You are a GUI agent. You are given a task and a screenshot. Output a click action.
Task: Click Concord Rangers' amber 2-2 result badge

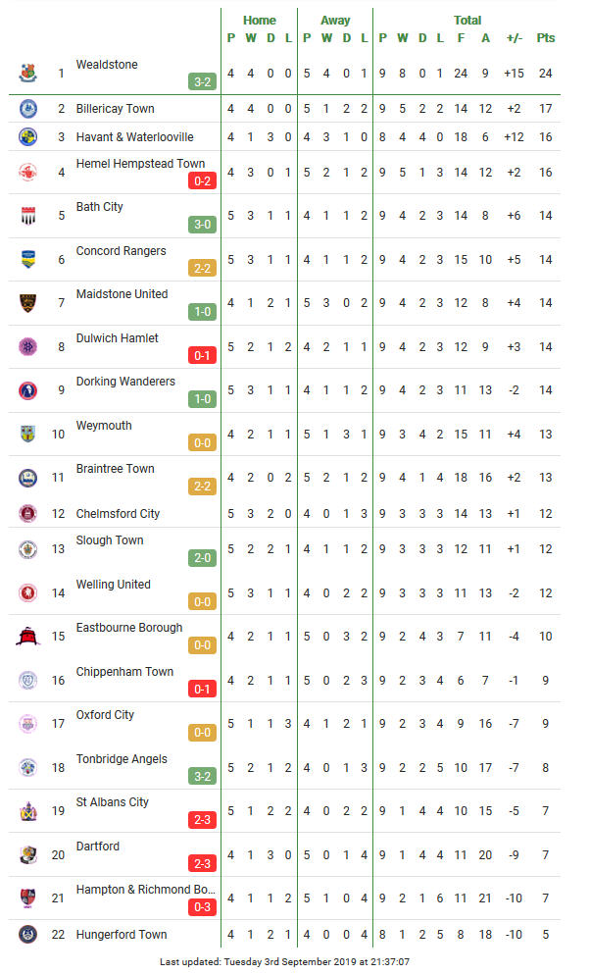[x=203, y=268]
